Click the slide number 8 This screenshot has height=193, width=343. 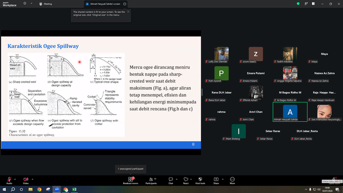coord(193,144)
